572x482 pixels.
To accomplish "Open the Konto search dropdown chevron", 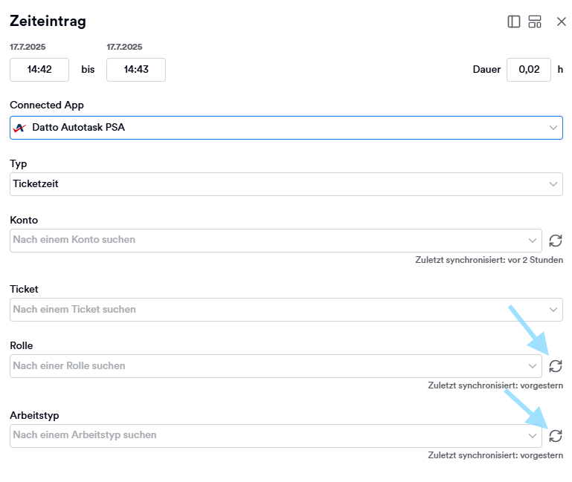I will click(x=533, y=241).
